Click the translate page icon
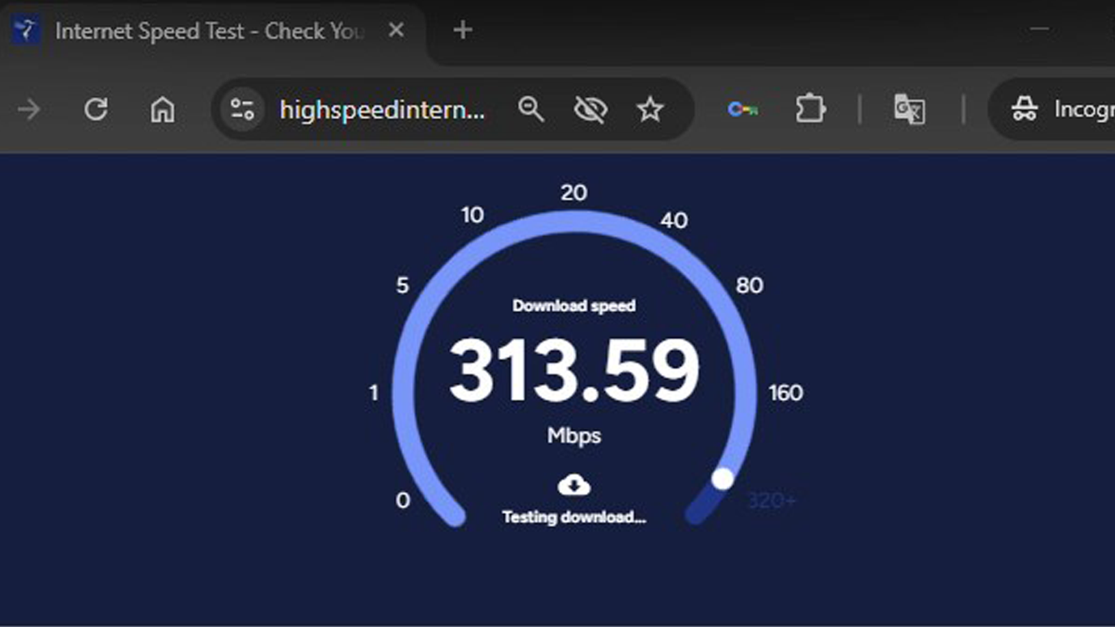 tap(909, 109)
